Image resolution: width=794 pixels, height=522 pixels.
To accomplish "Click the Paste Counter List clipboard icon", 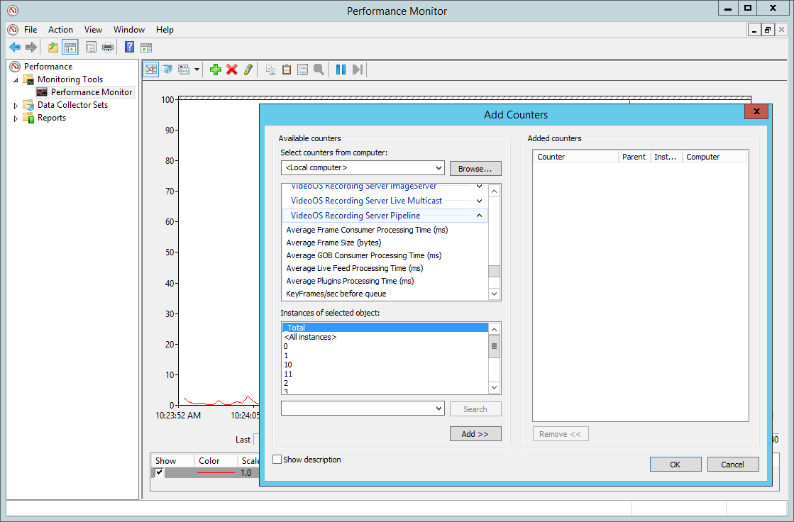I will tap(287, 70).
